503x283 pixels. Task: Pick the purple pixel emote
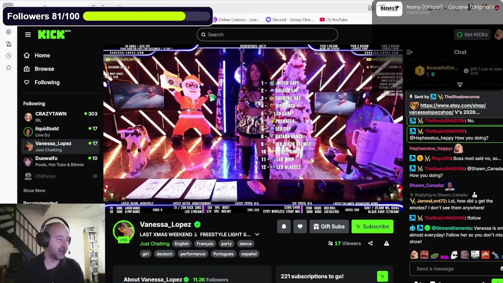444,256
